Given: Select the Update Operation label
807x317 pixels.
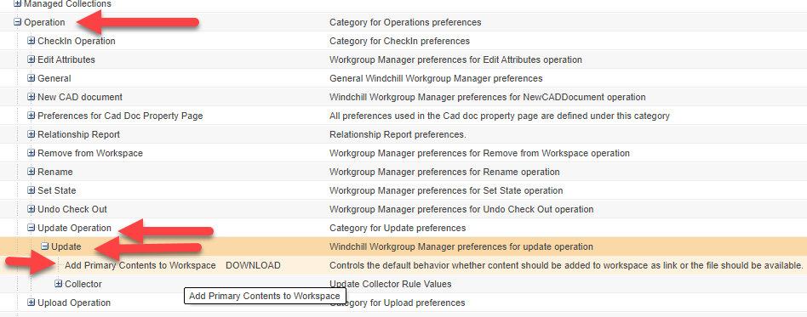Looking at the screenshot, I should click(x=74, y=228).
